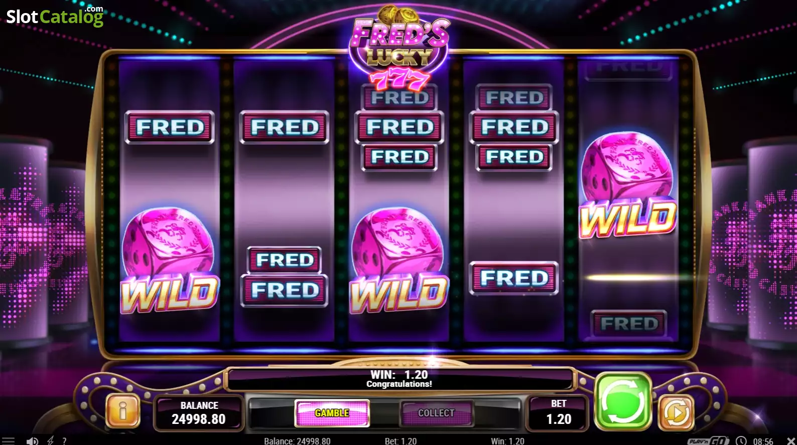Select the Wild dice on middle reel
The image size is (797, 445).
[399, 261]
